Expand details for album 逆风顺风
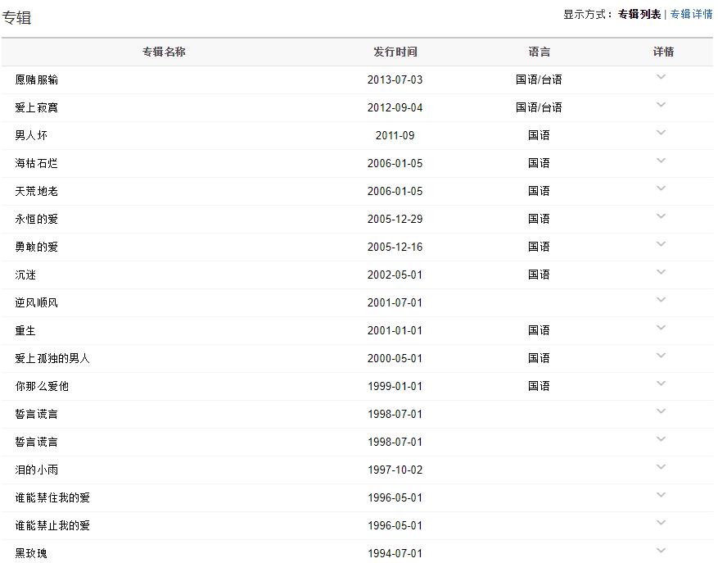 pos(662,300)
